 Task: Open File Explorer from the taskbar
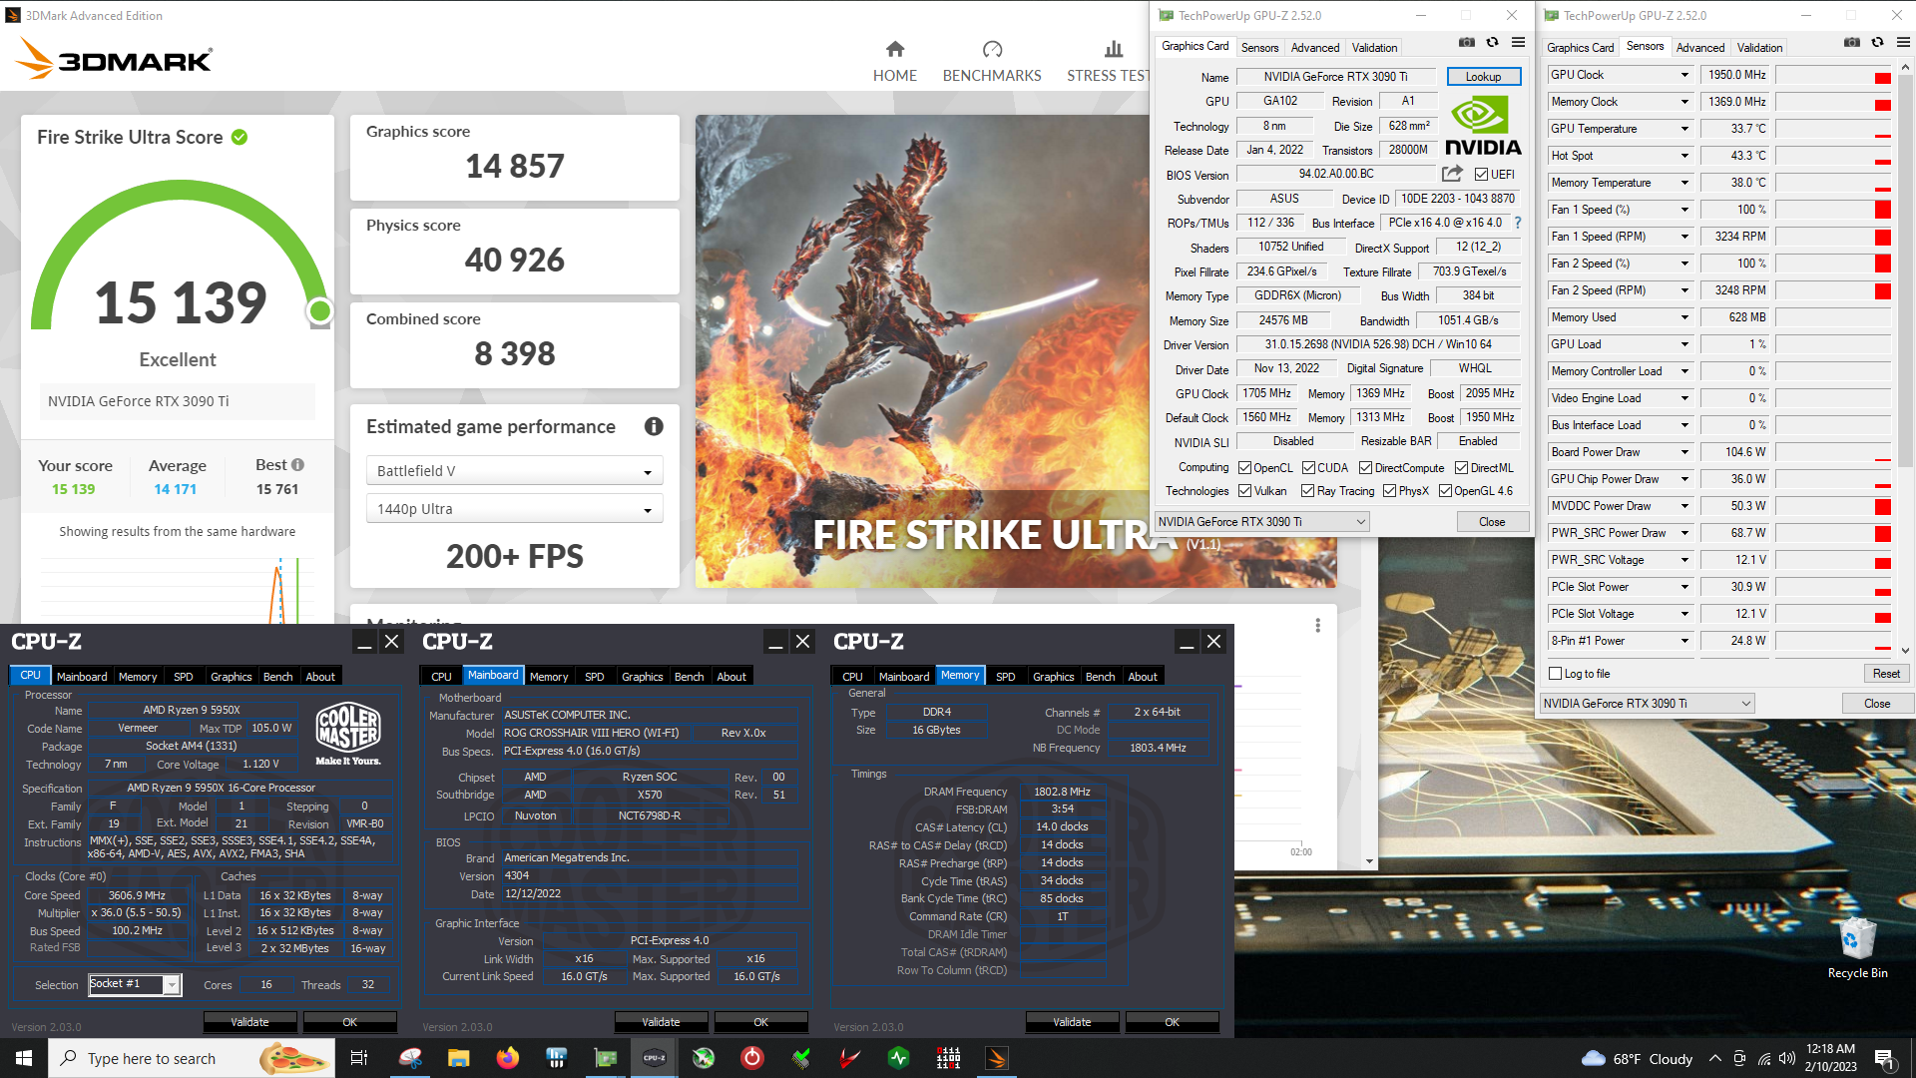[x=458, y=1058]
